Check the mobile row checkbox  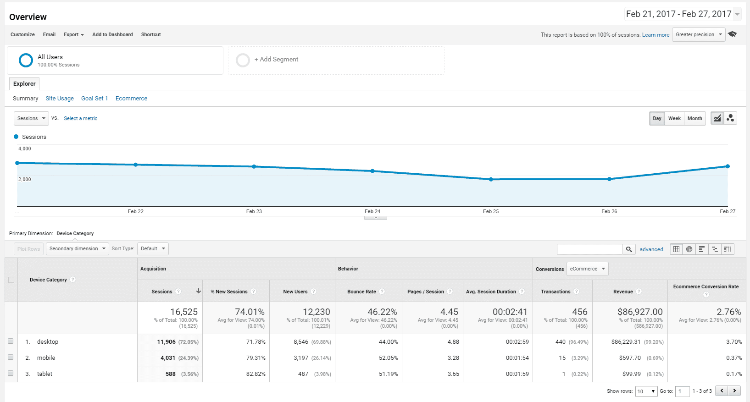(11, 357)
